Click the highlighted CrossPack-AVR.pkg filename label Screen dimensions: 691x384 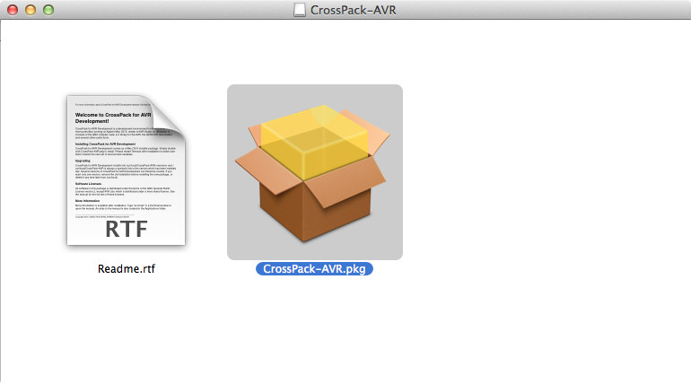(314, 268)
